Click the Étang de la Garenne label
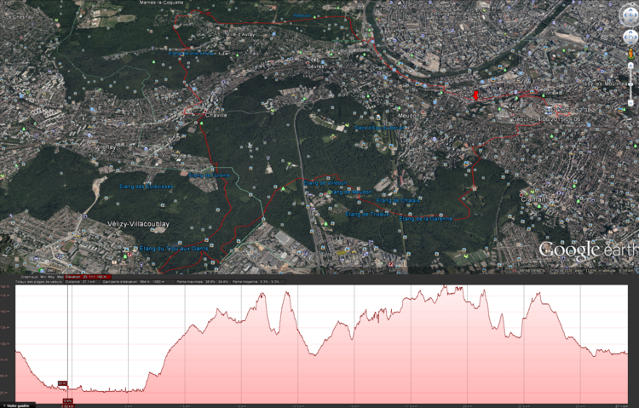639x408 pixels. click(426, 218)
